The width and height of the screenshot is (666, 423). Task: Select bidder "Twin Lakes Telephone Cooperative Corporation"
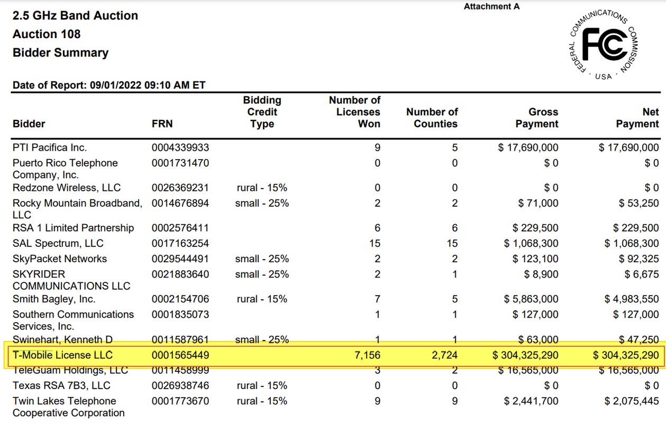tap(69, 407)
